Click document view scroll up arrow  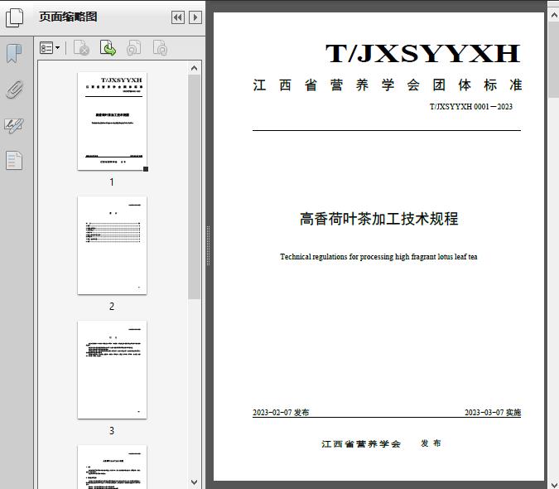pos(554,15)
